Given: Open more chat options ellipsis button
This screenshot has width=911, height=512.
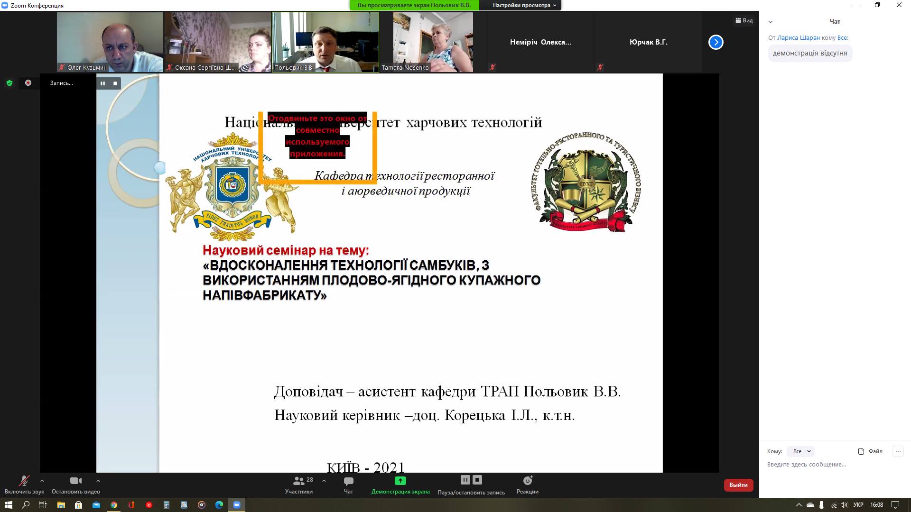Looking at the screenshot, I should coord(898,451).
